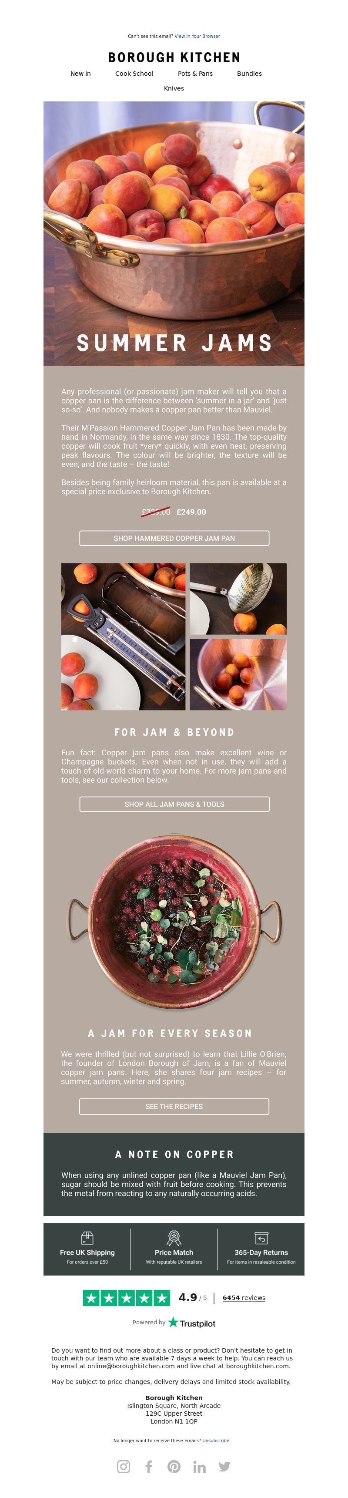Open the Cook School menu item
Screen dimensions: 348x1498
click(x=134, y=74)
